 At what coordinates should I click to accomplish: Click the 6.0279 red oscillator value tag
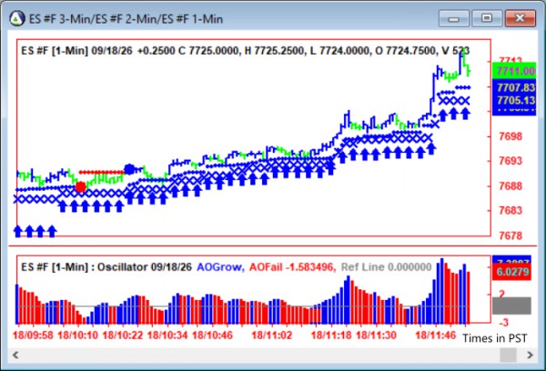point(511,272)
